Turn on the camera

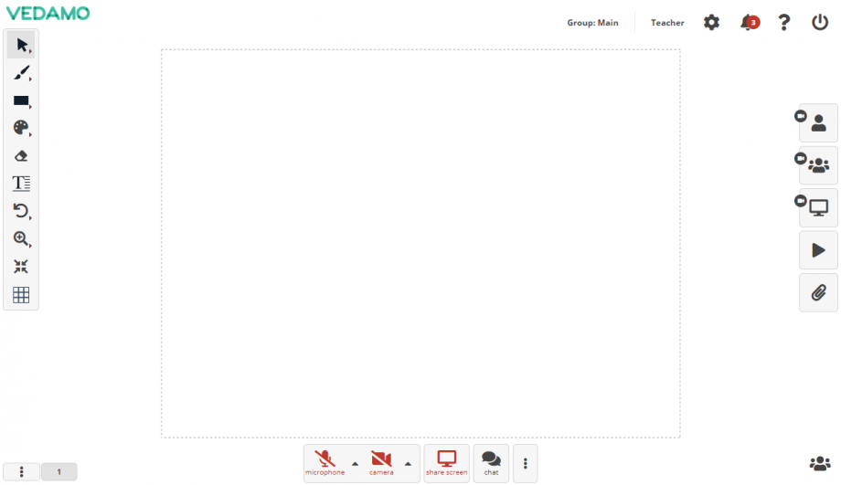click(x=381, y=462)
